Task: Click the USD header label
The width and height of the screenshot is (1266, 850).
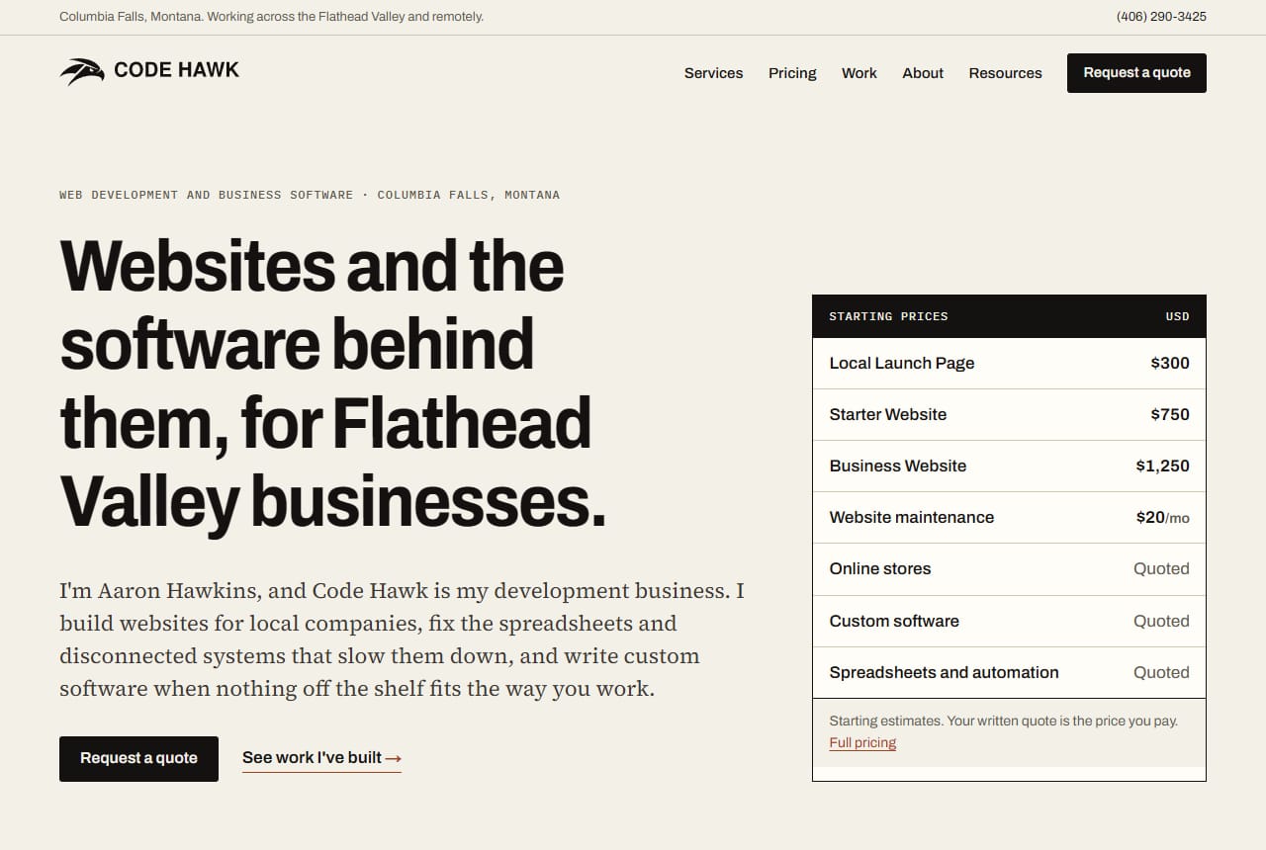Action: (x=1177, y=316)
